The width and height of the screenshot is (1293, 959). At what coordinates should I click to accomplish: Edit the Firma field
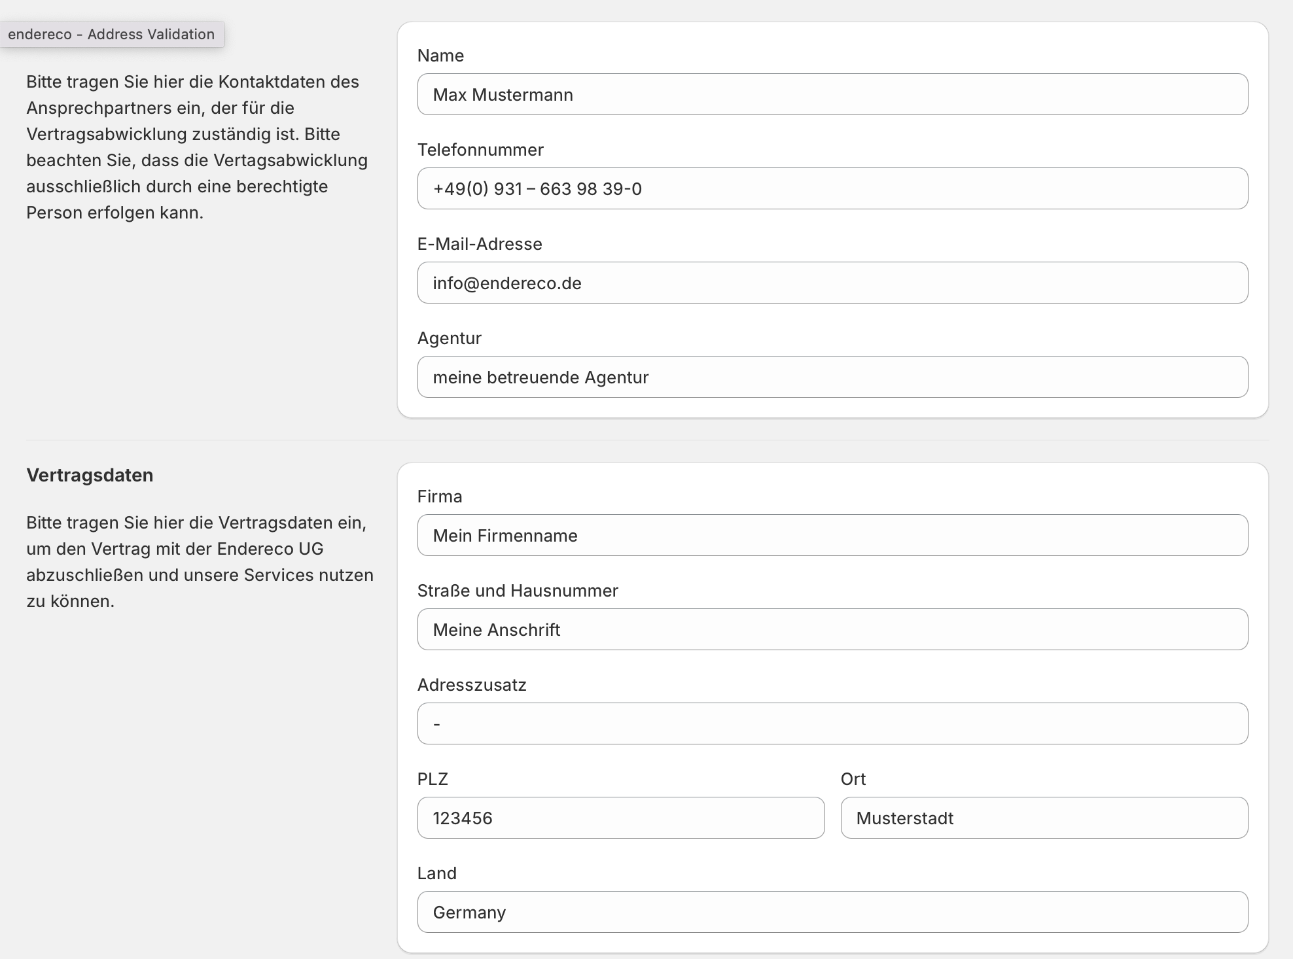(832, 535)
